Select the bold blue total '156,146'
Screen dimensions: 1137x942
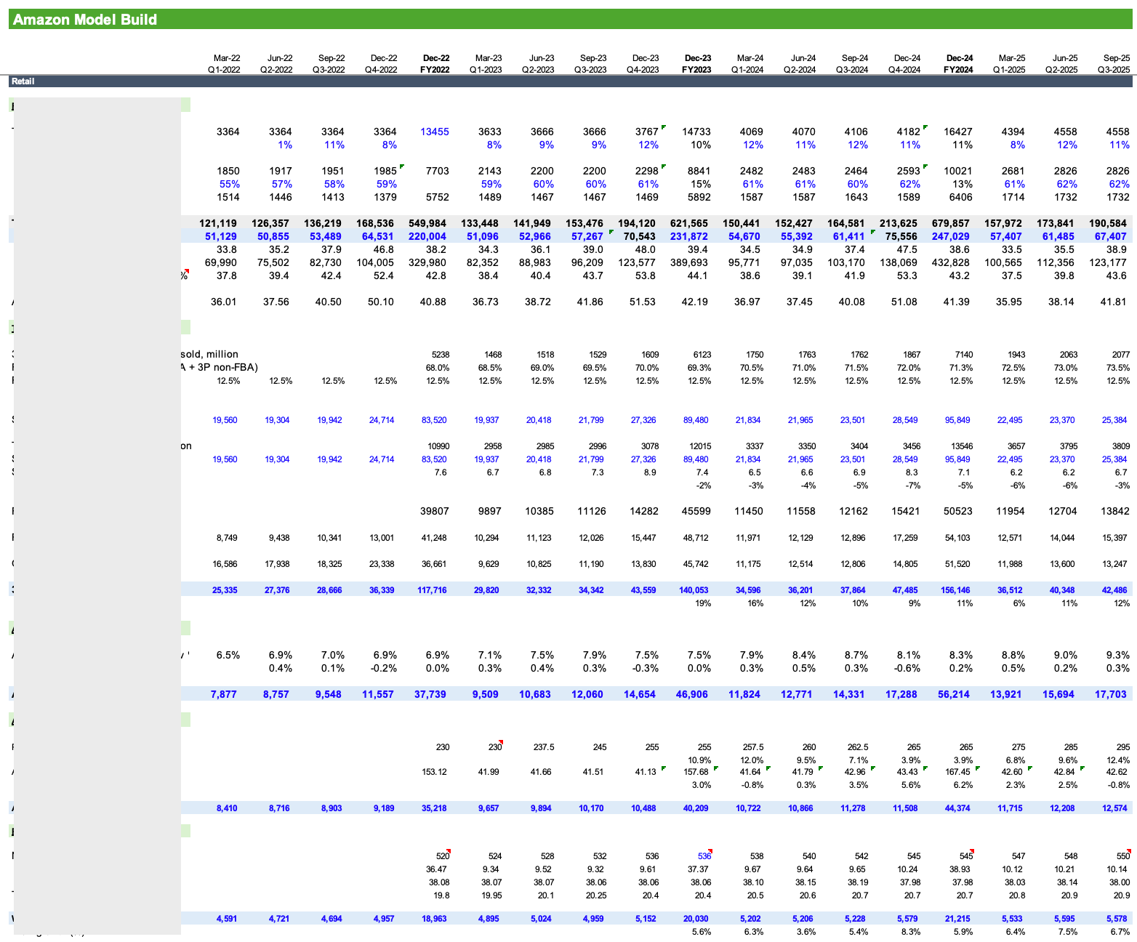(x=955, y=590)
